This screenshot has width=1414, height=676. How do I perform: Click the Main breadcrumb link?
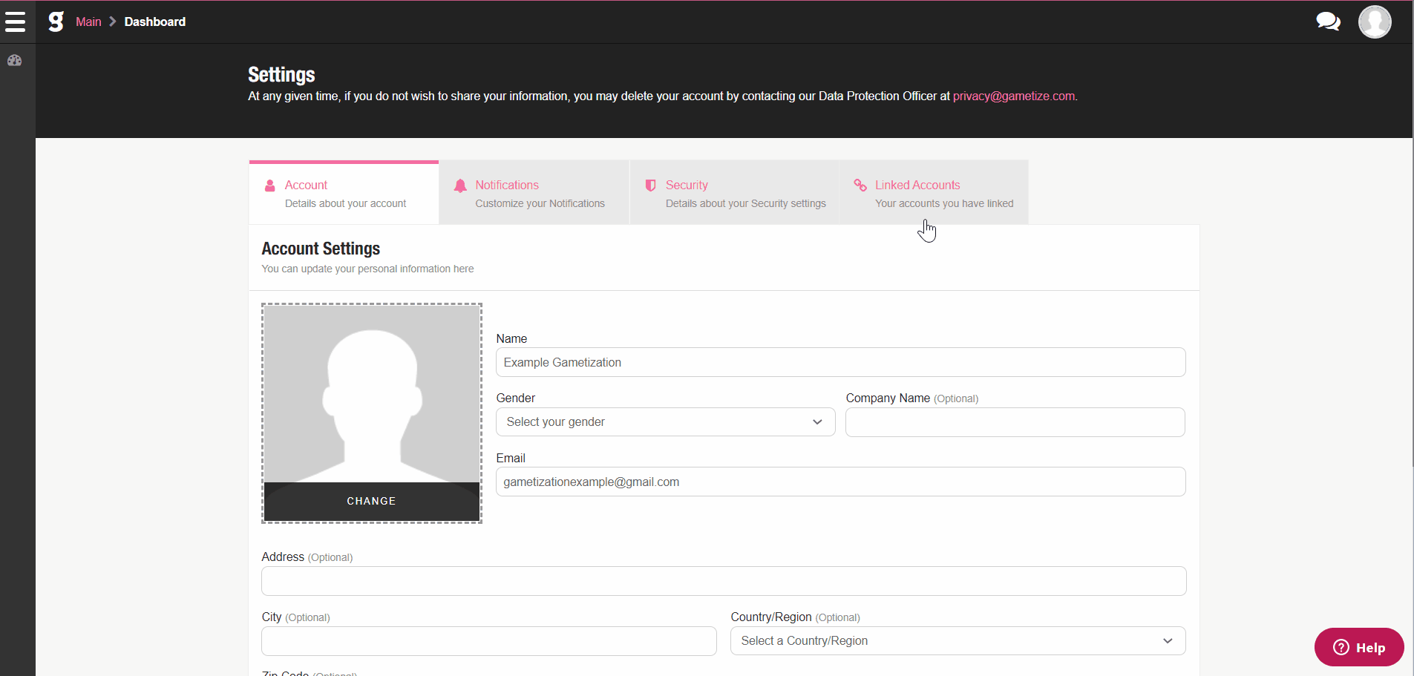88,22
